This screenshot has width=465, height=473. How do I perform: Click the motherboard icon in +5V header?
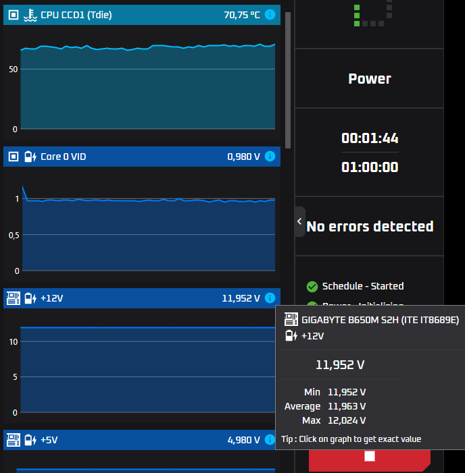pyautogui.click(x=14, y=440)
